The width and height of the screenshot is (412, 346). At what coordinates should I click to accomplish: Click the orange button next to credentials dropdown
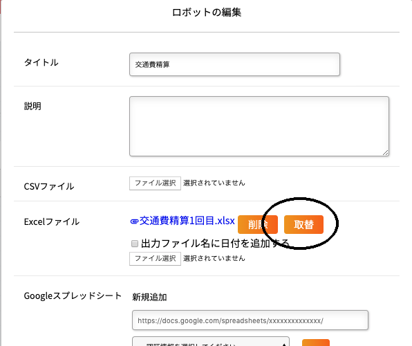(x=316, y=343)
